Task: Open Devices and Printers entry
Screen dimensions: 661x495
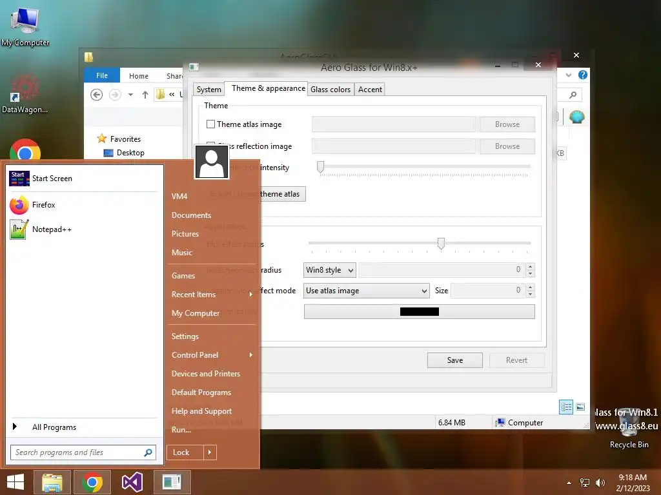Action: [x=206, y=374]
